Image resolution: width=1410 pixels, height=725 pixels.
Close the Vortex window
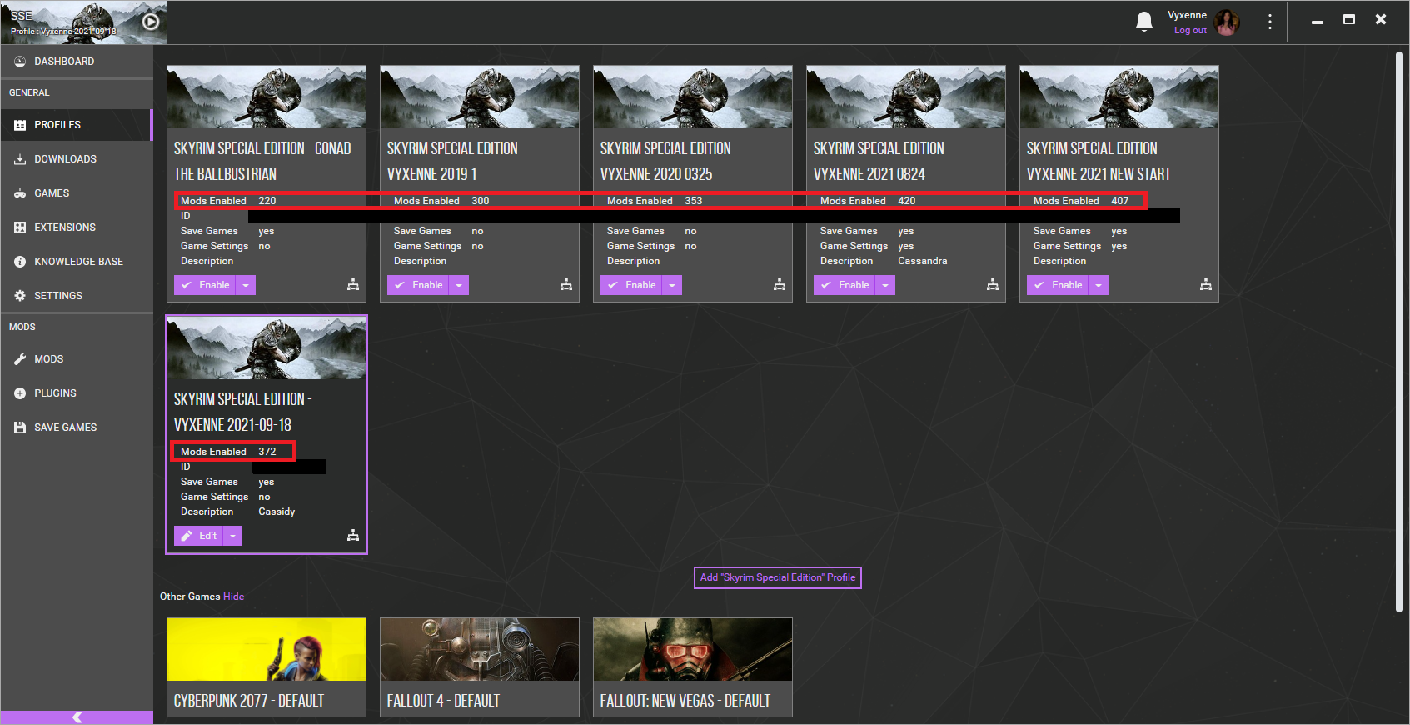(1381, 20)
